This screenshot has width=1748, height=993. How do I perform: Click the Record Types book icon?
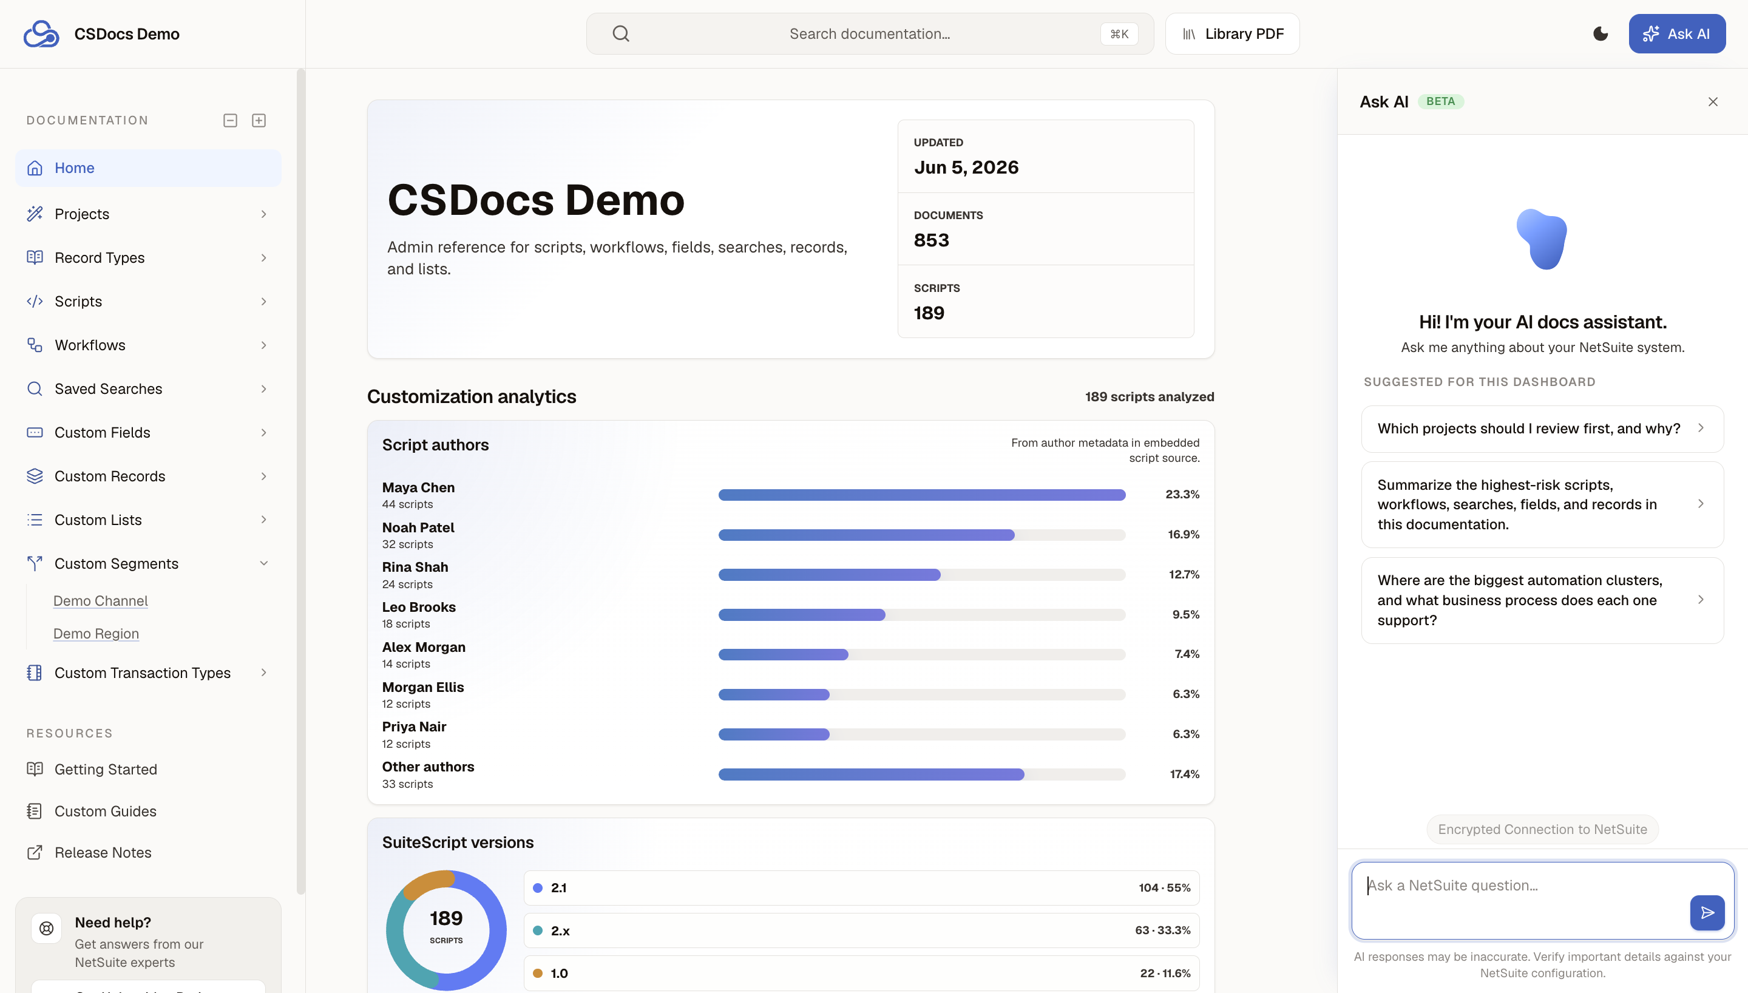[x=35, y=258]
